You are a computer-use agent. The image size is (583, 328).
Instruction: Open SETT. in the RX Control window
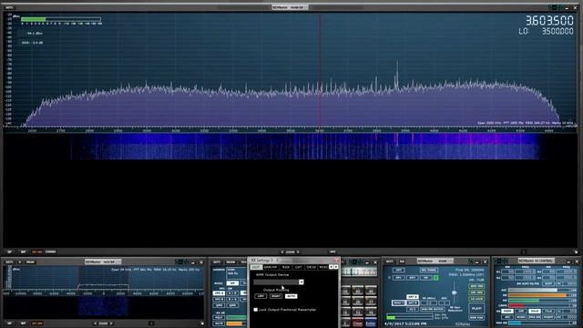[217, 262]
